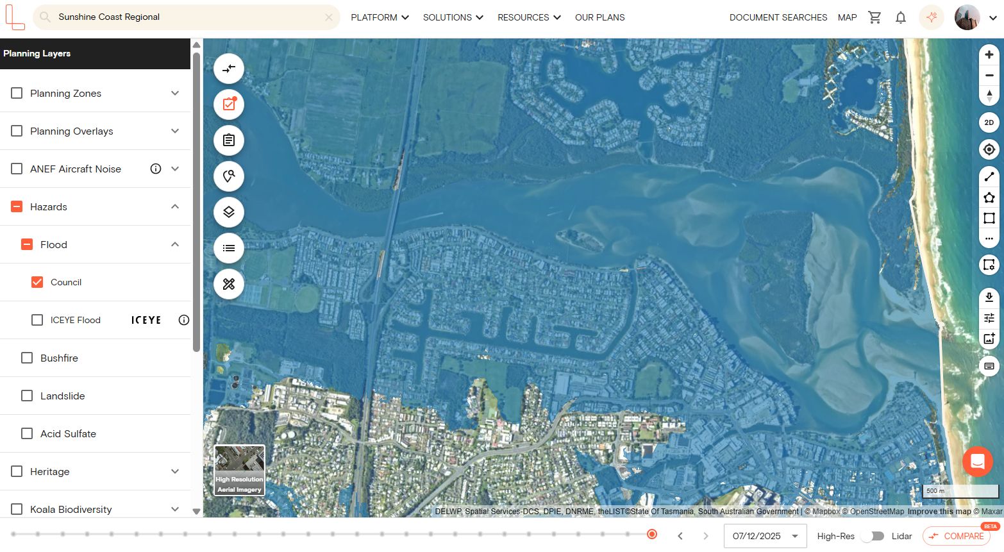This screenshot has width=1004, height=552.
Task: Open the location search pin tool
Action: point(229,176)
